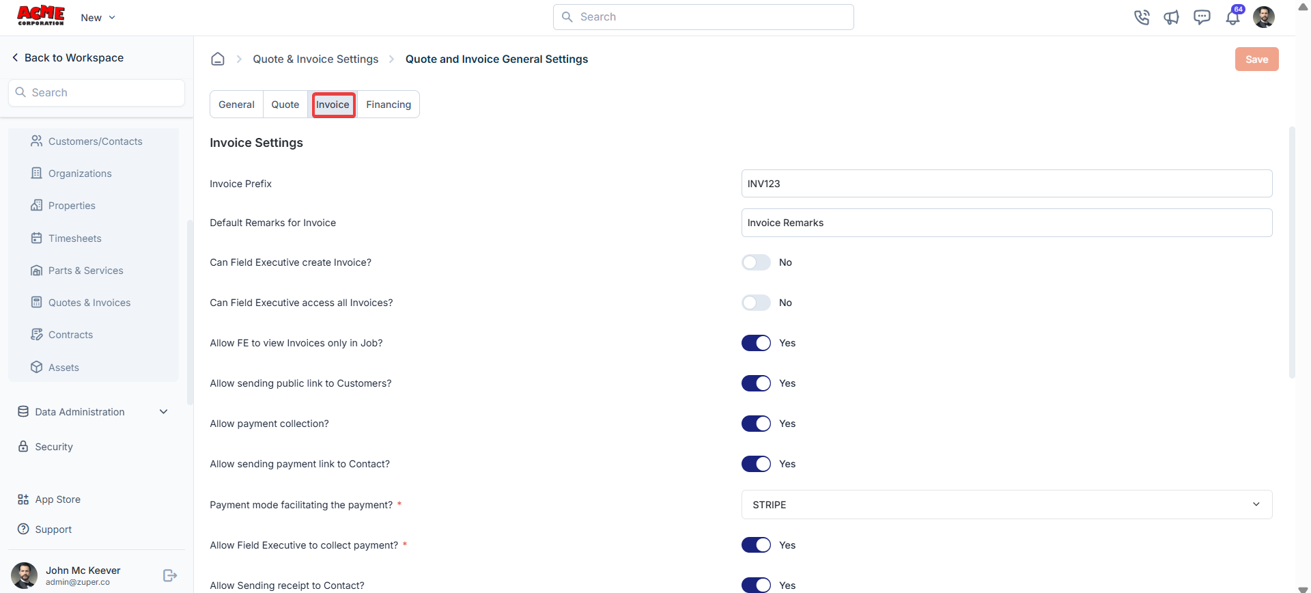Click the logout icon beside John Mc Keever
Image resolution: width=1311 pixels, height=593 pixels.
click(170, 575)
